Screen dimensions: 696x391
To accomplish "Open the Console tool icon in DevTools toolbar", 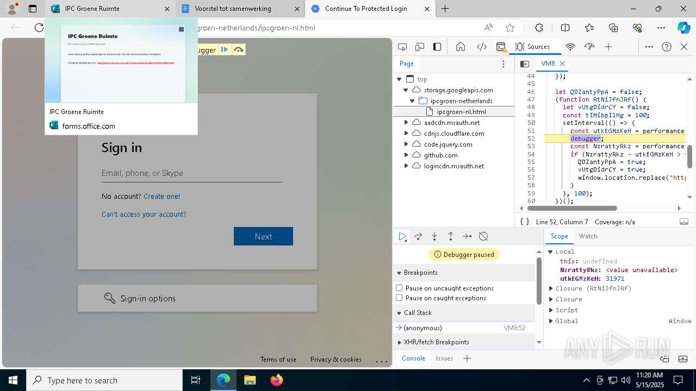I will 501,47.
